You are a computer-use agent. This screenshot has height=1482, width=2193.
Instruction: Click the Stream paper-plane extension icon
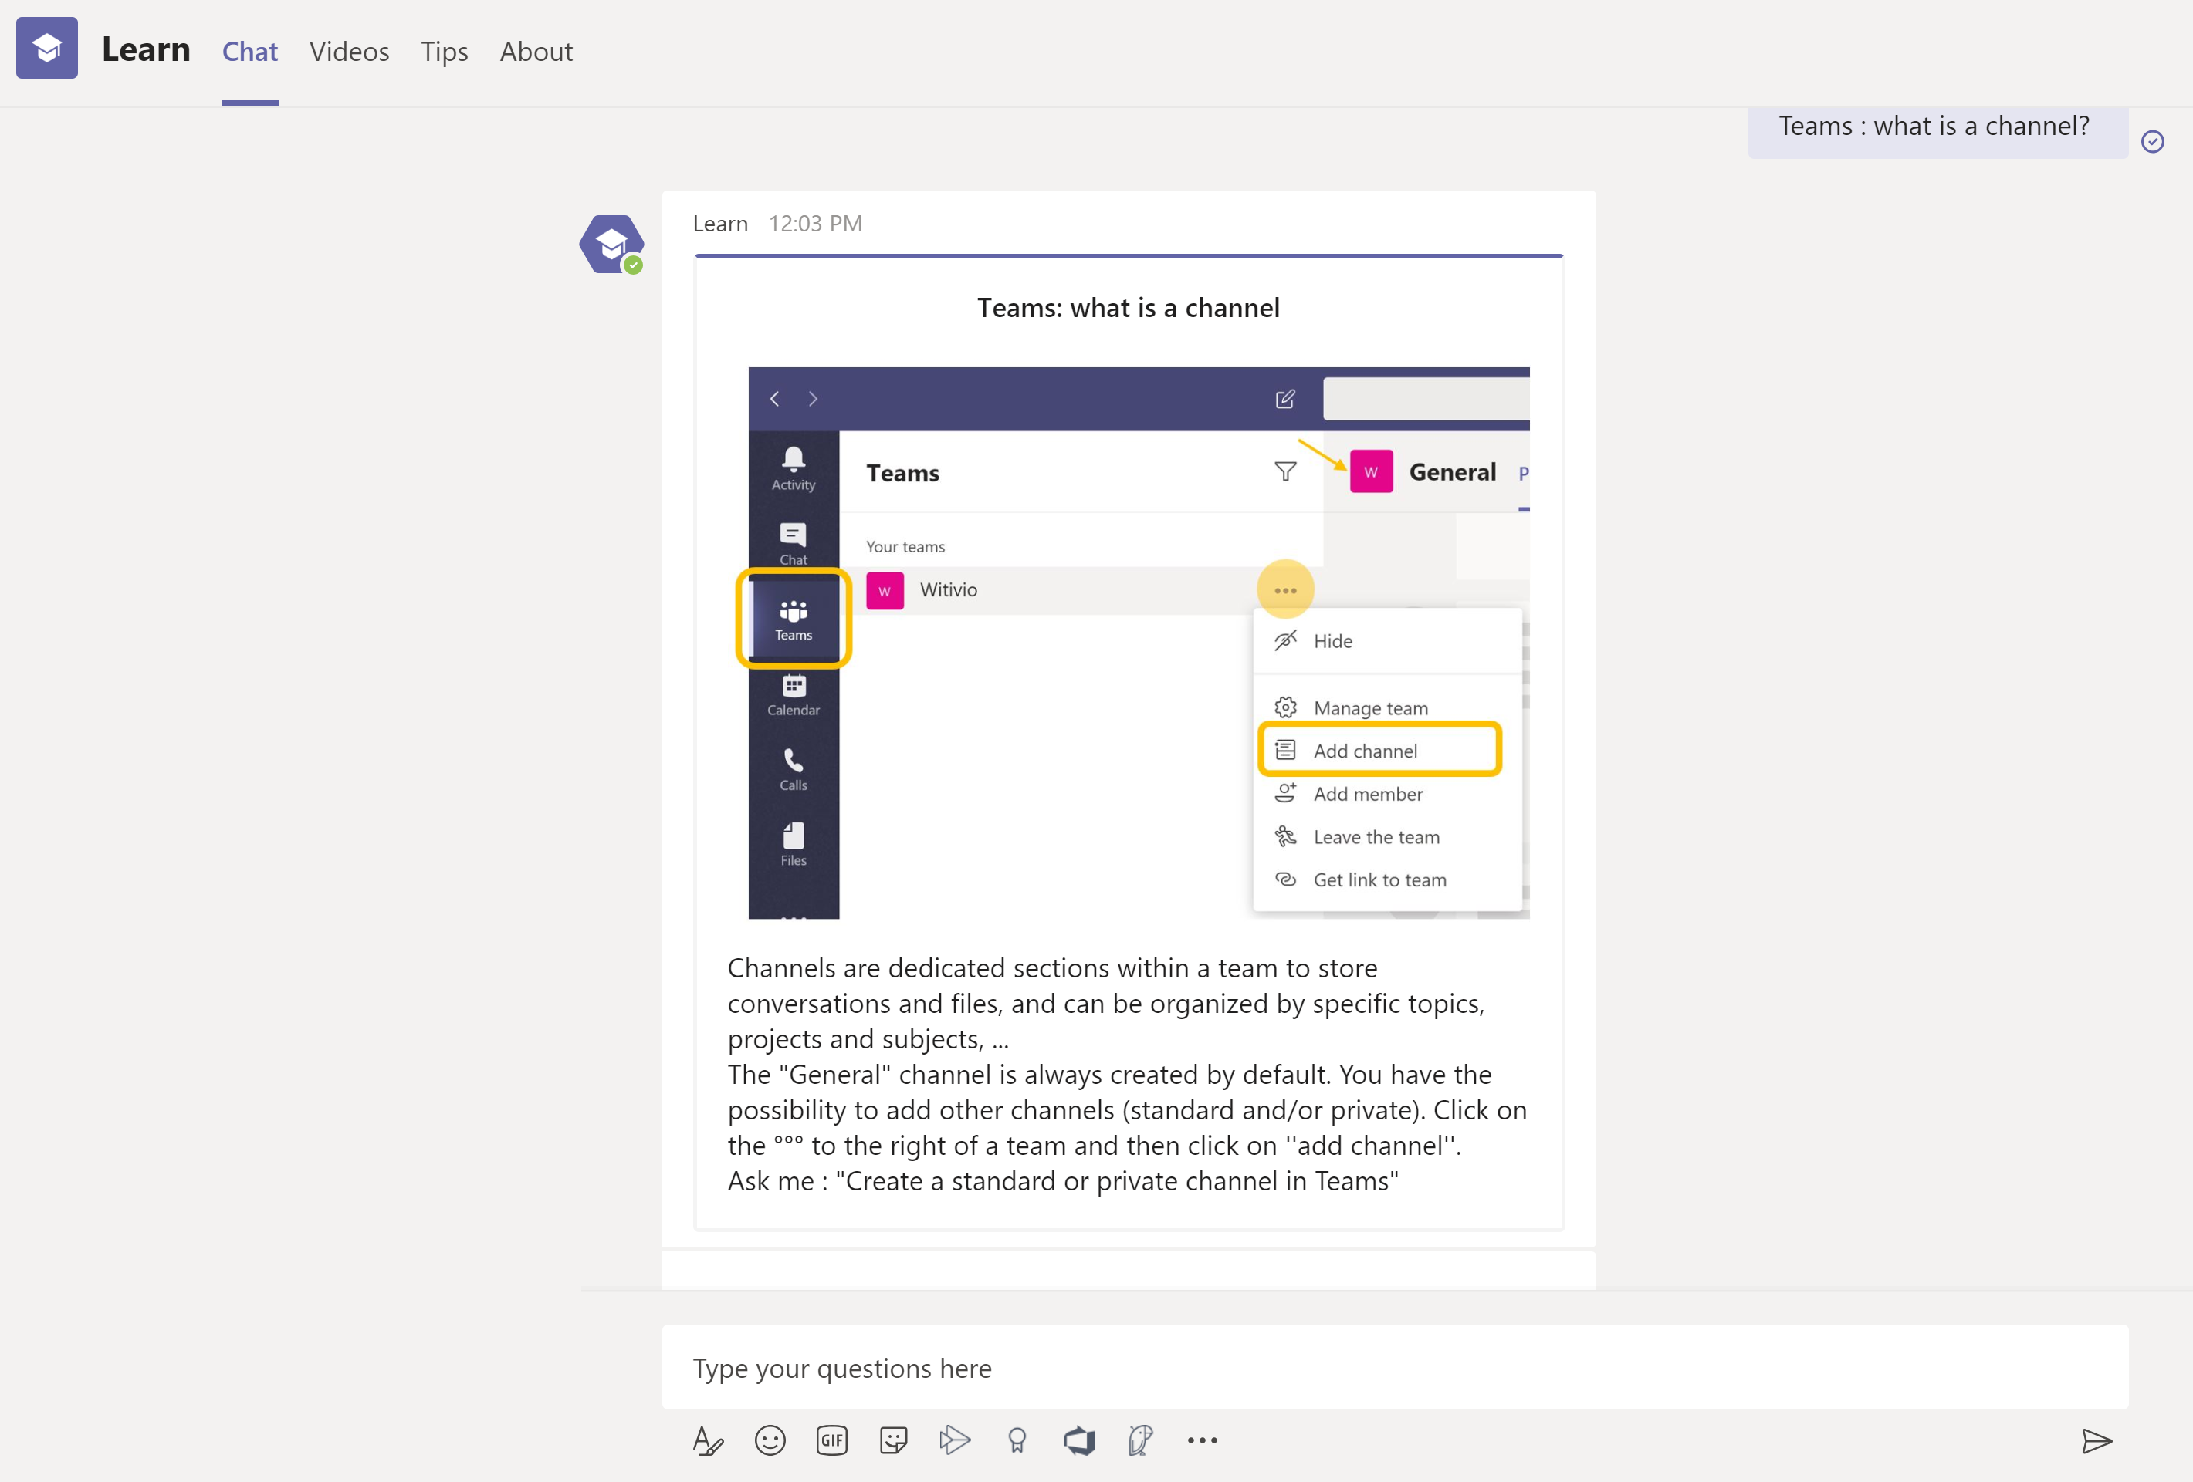tap(955, 1440)
